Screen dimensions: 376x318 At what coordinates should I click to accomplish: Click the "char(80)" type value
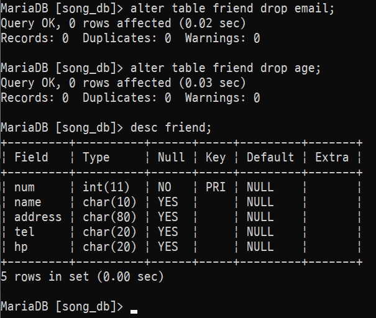[x=109, y=217]
